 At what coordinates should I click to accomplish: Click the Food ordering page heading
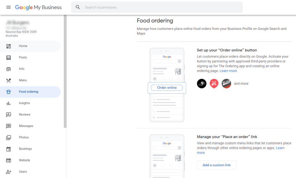tap(155, 21)
